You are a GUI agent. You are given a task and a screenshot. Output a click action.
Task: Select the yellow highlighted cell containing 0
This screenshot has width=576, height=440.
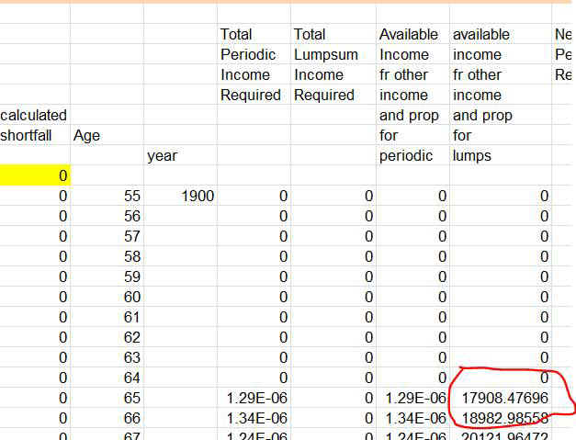tap(35, 175)
